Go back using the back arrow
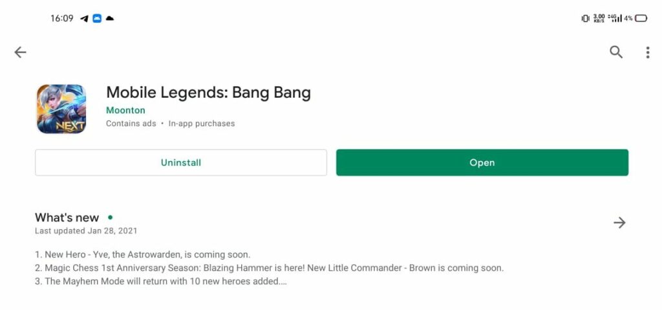The image size is (662, 310). coord(20,52)
